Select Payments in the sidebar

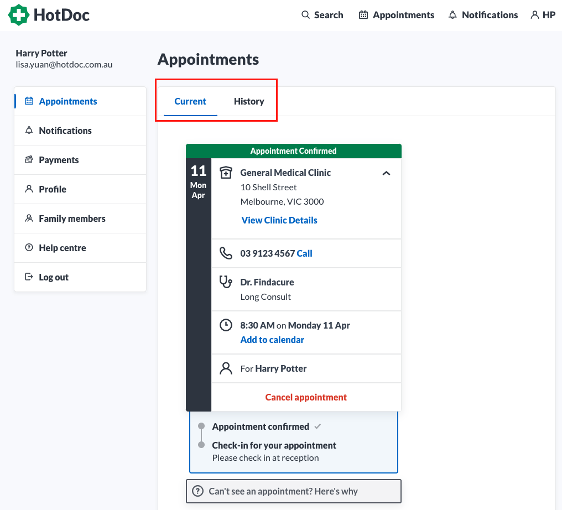pos(80,160)
